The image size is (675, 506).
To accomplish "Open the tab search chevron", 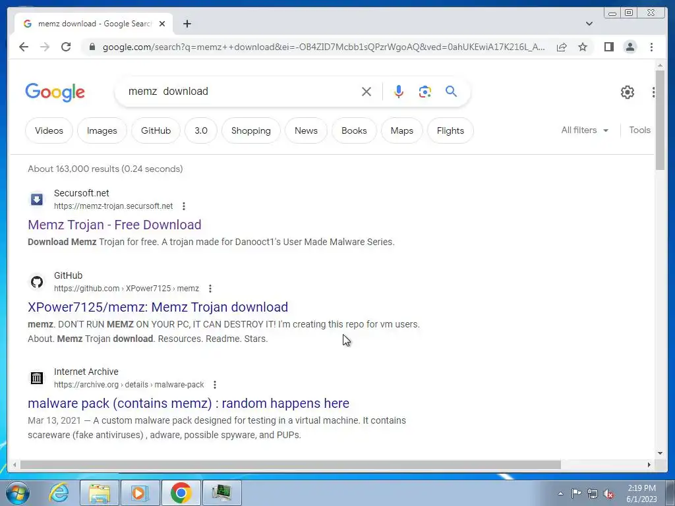I will (589, 24).
